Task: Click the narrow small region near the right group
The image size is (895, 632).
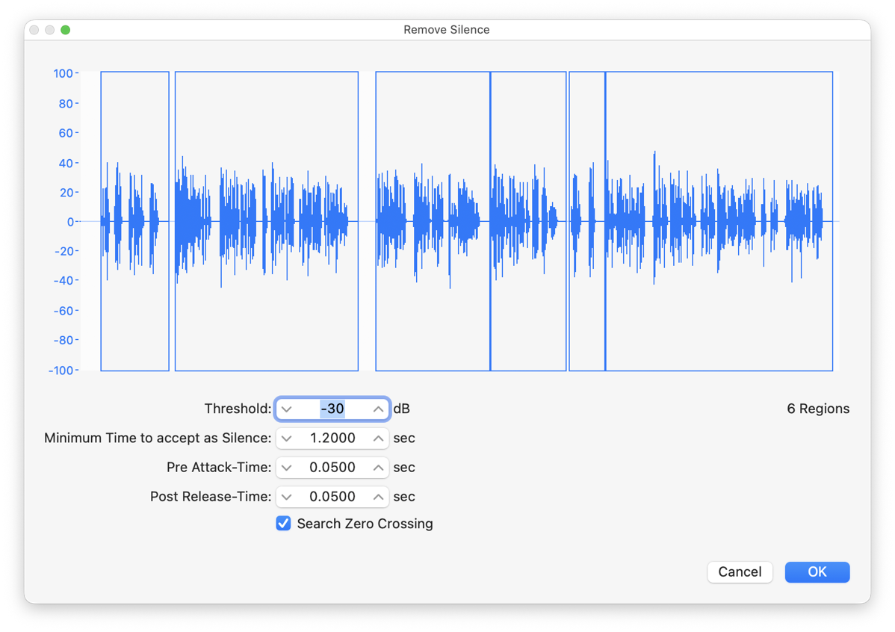Action: (587, 220)
